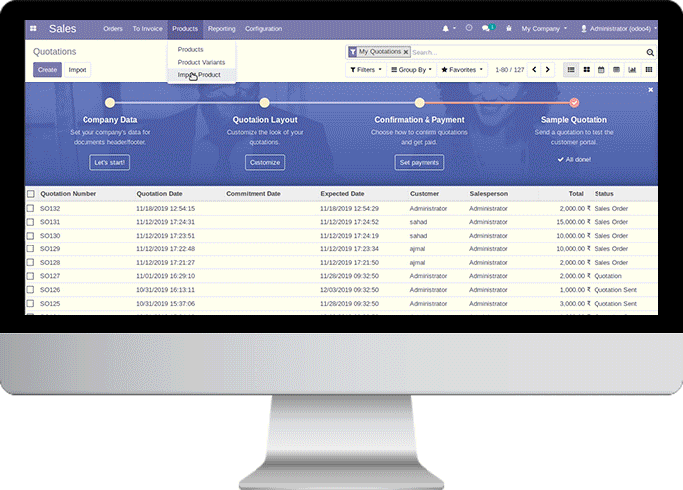Sort by Expected Date column header
This screenshot has height=490, width=683.
[342, 194]
